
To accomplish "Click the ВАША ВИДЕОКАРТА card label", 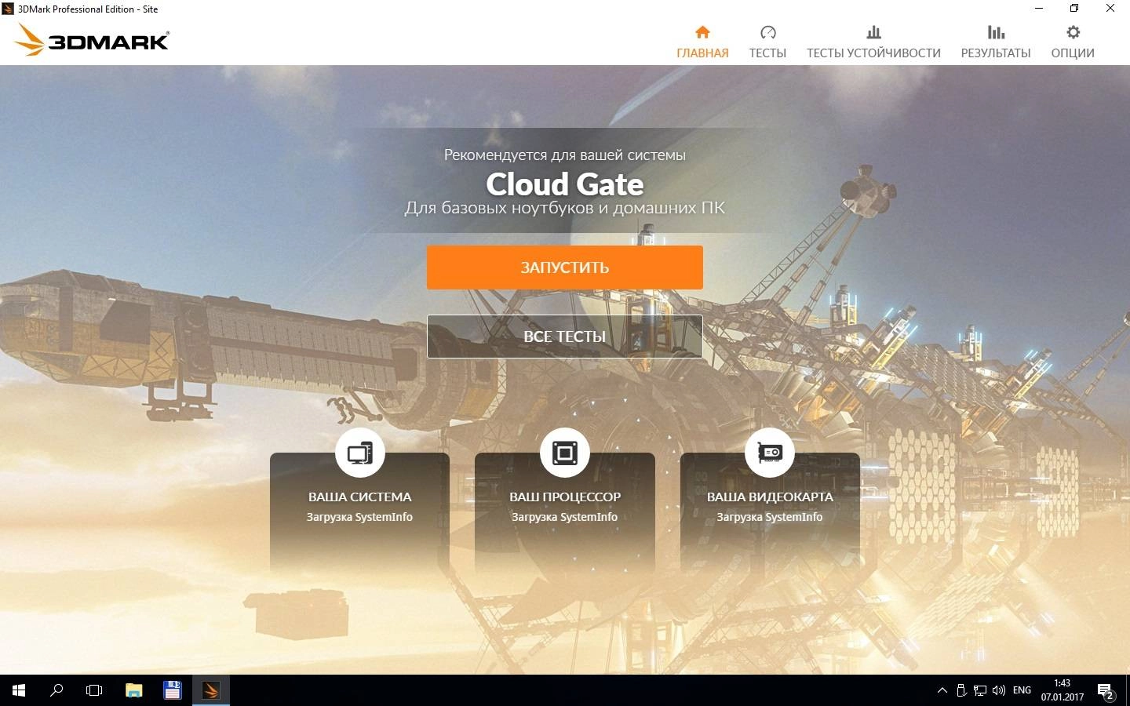I will click(770, 497).
